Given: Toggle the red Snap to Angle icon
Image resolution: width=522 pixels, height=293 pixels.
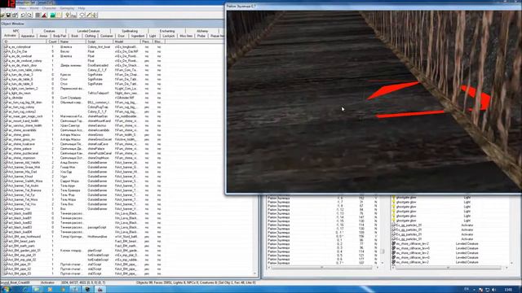Looking at the screenshot, I should [44, 15].
